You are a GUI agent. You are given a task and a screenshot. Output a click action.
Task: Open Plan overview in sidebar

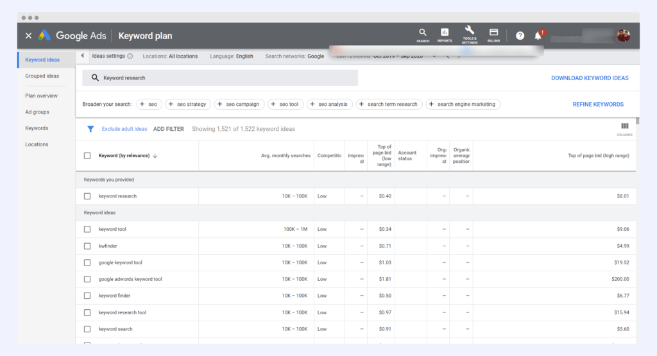coord(41,96)
